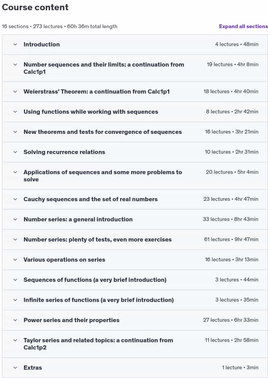
Task: Click chevron beside Cauchy sequences and real numbers
Action: [15, 199]
